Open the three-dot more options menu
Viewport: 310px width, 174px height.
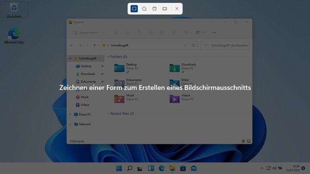tap(214, 32)
